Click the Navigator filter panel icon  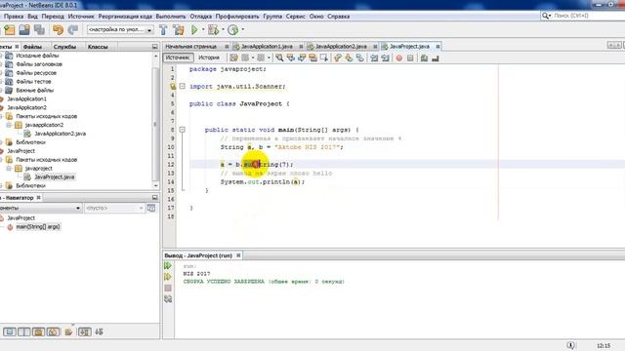point(151,208)
